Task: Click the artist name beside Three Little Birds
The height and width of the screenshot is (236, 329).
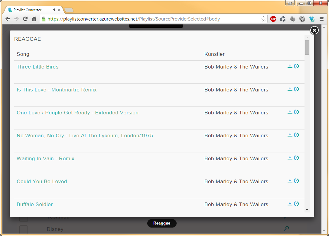Action: [x=236, y=67]
